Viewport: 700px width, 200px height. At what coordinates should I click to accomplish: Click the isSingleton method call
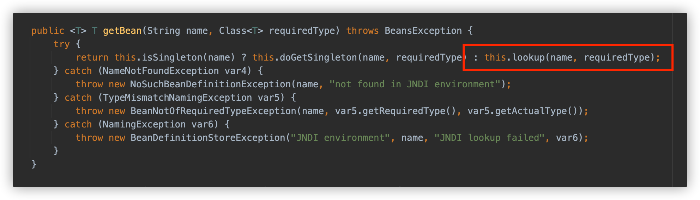pyautogui.click(x=173, y=58)
